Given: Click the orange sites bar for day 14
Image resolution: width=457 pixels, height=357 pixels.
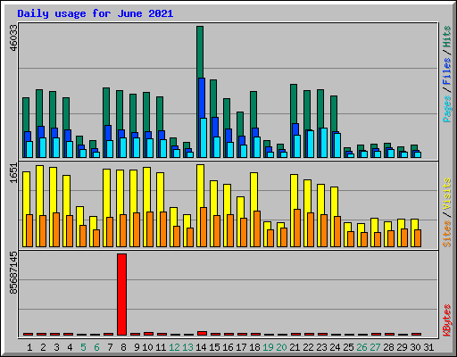Looking at the screenshot, I should pyautogui.click(x=204, y=227).
